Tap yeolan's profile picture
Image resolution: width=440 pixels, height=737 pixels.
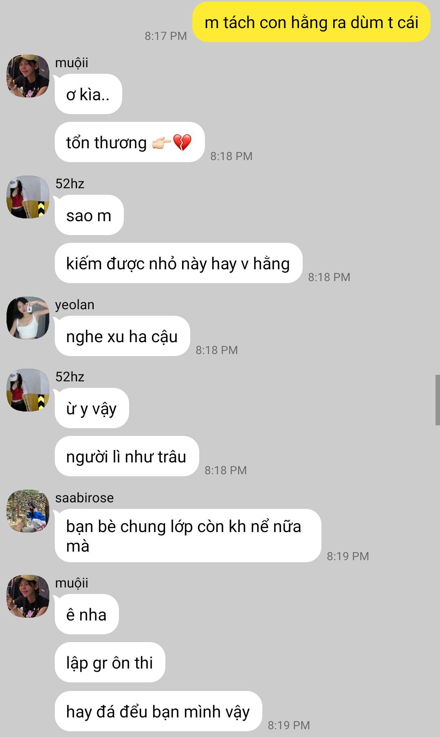click(x=28, y=318)
